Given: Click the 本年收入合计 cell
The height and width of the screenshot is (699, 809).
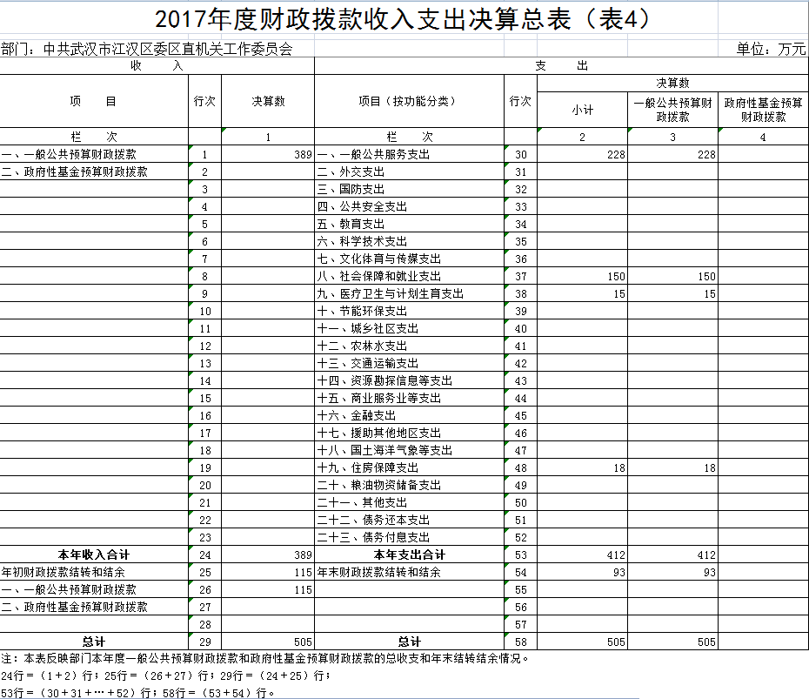Looking at the screenshot, I should [x=93, y=554].
